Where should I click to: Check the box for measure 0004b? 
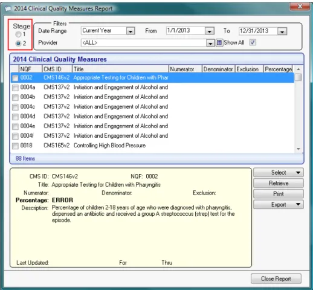[15, 97]
